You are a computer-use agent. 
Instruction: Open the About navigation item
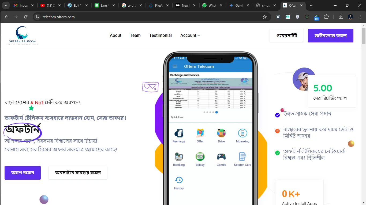pos(115,35)
